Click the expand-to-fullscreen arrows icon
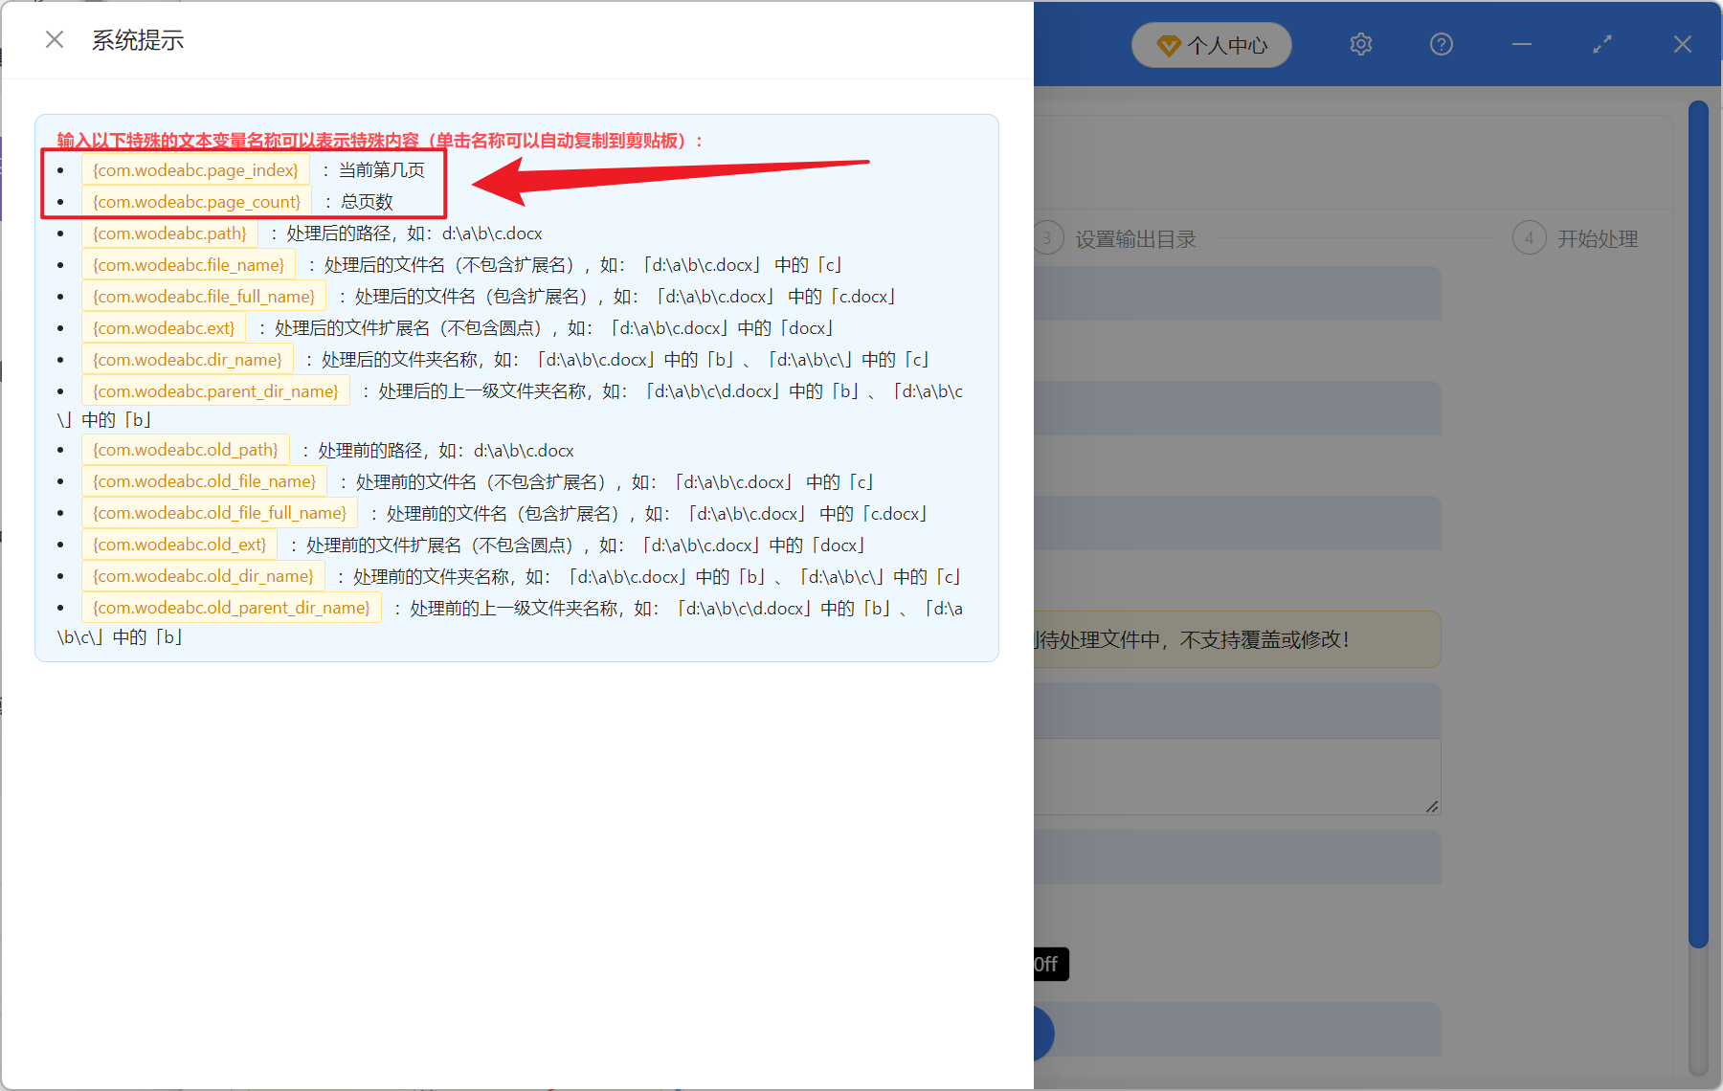 click(x=1601, y=44)
